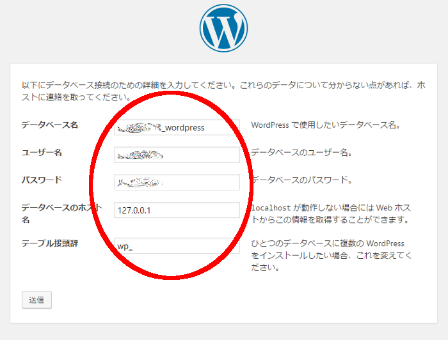This screenshot has height=340, width=448.
Task: Click into the ユーザー名 text field
Action: 177,155
